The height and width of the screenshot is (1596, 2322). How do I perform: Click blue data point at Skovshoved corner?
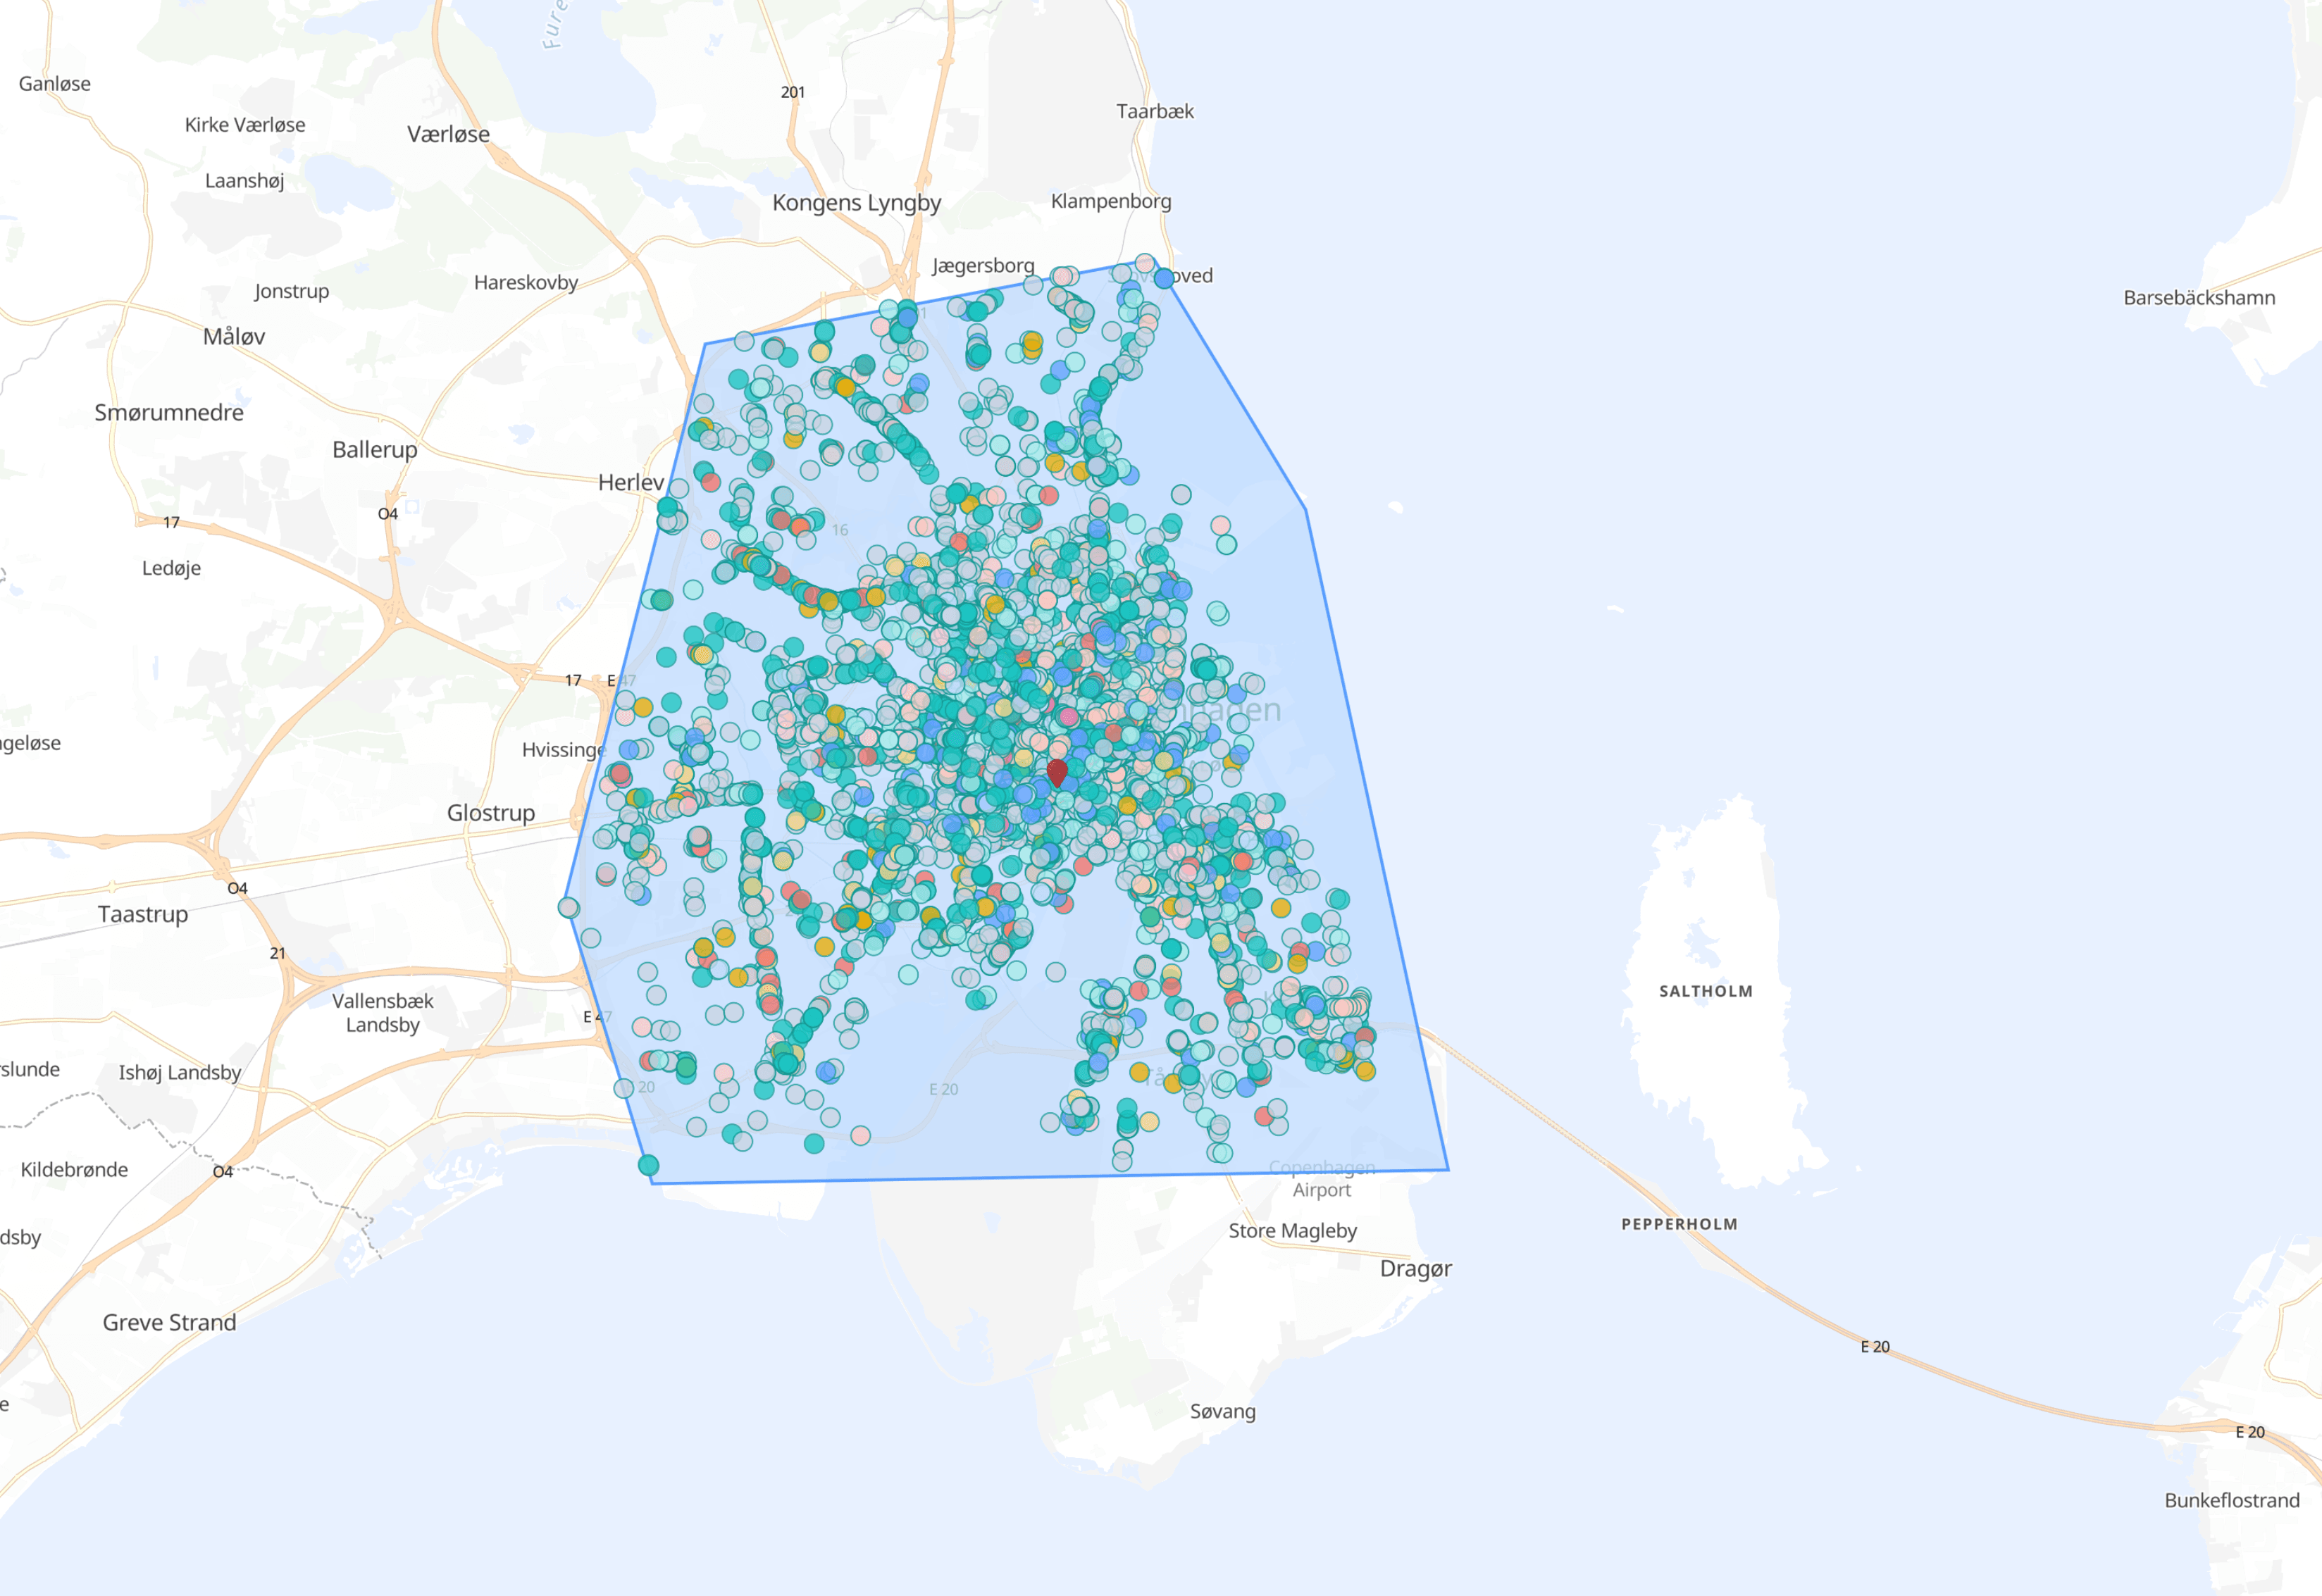(x=1164, y=278)
